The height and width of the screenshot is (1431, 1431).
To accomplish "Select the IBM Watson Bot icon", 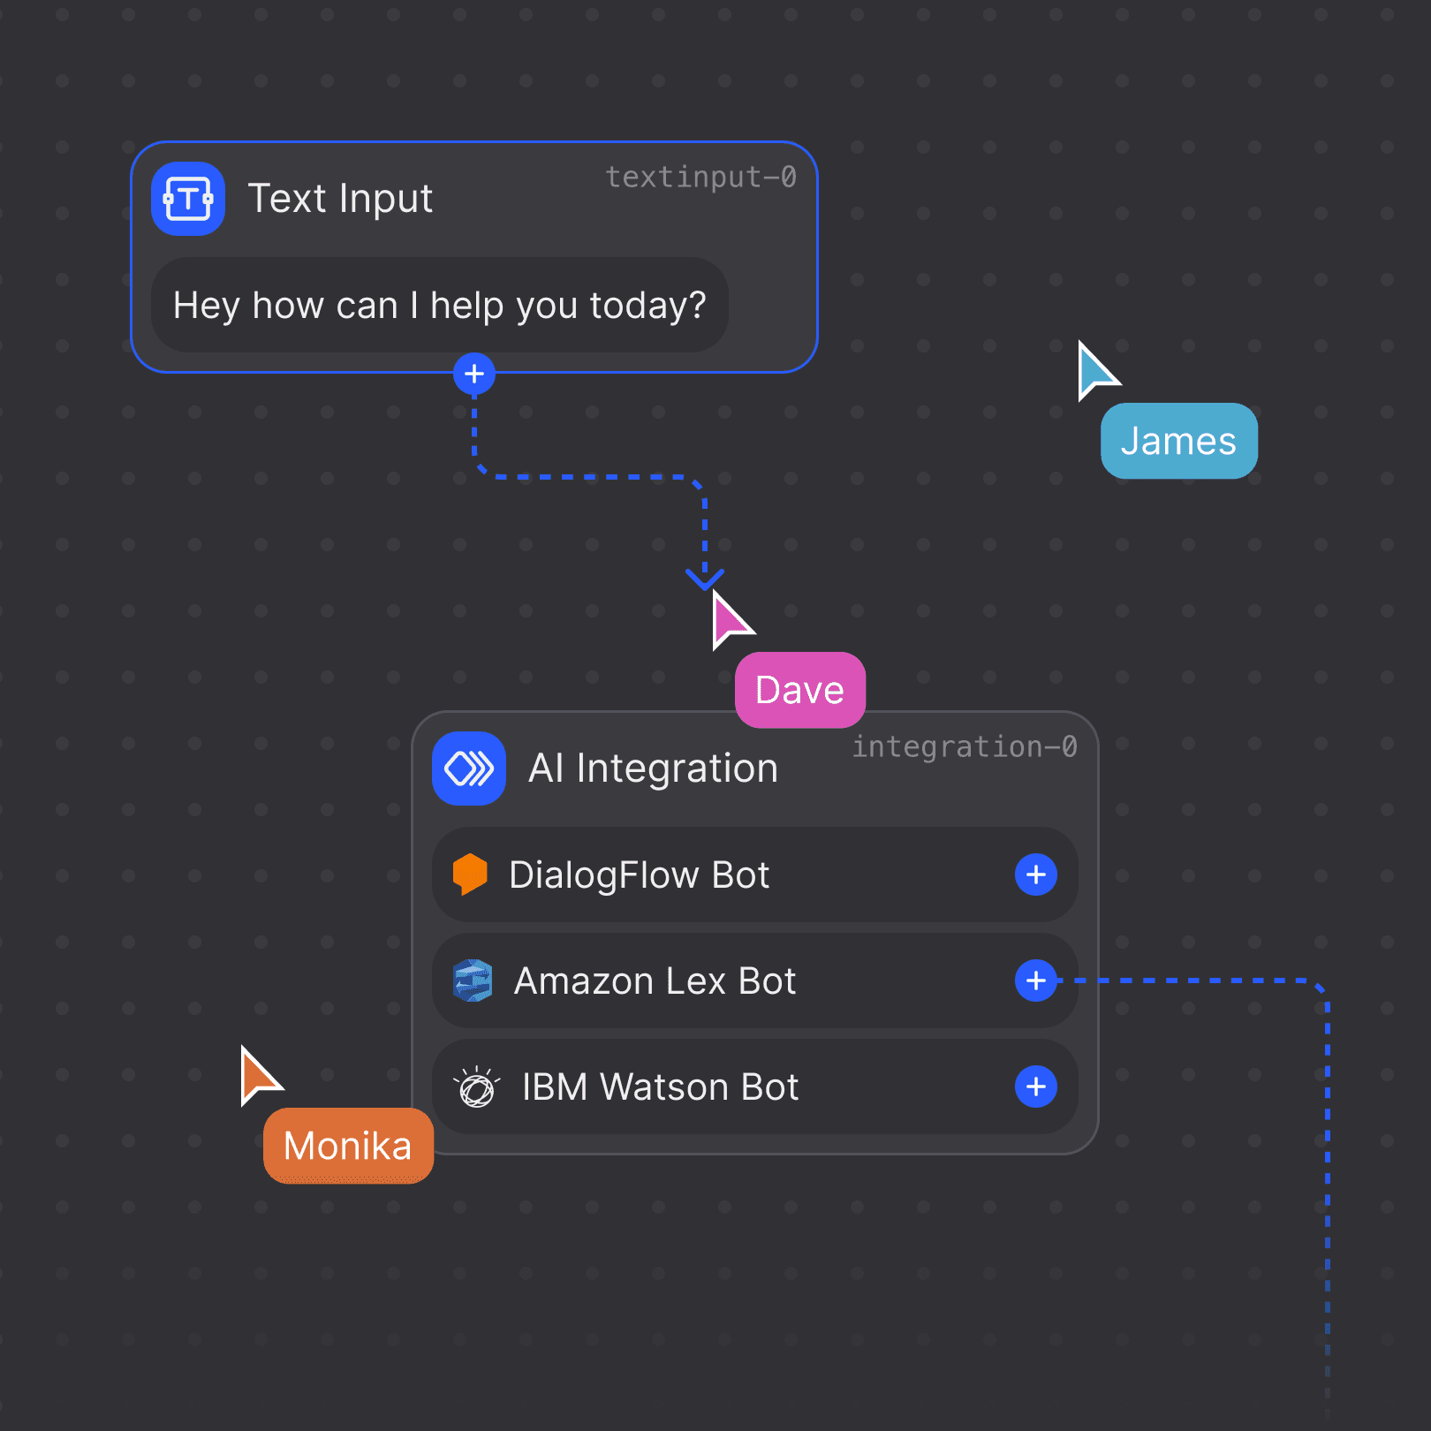I will point(474,1087).
